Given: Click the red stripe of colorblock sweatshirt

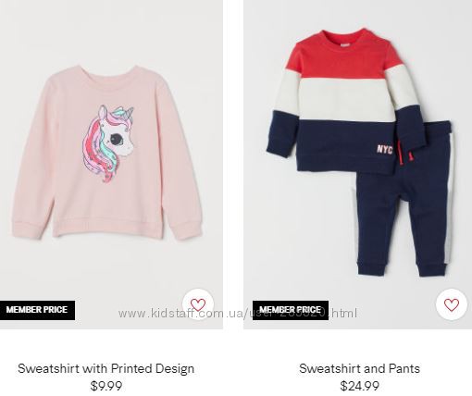Looking at the screenshot, I should coord(342,58).
